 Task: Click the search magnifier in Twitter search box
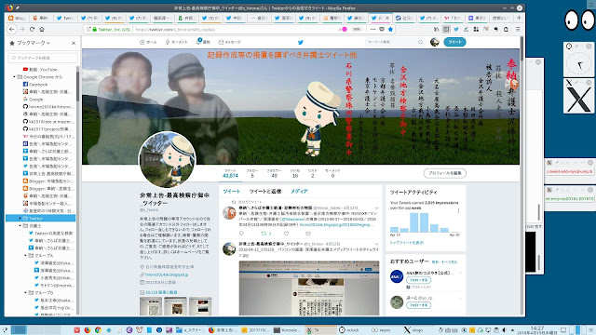(x=420, y=42)
